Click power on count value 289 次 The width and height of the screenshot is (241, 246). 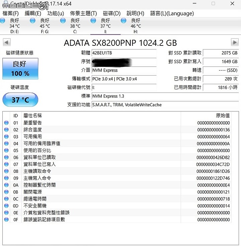pyautogui.click(x=221, y=79)
